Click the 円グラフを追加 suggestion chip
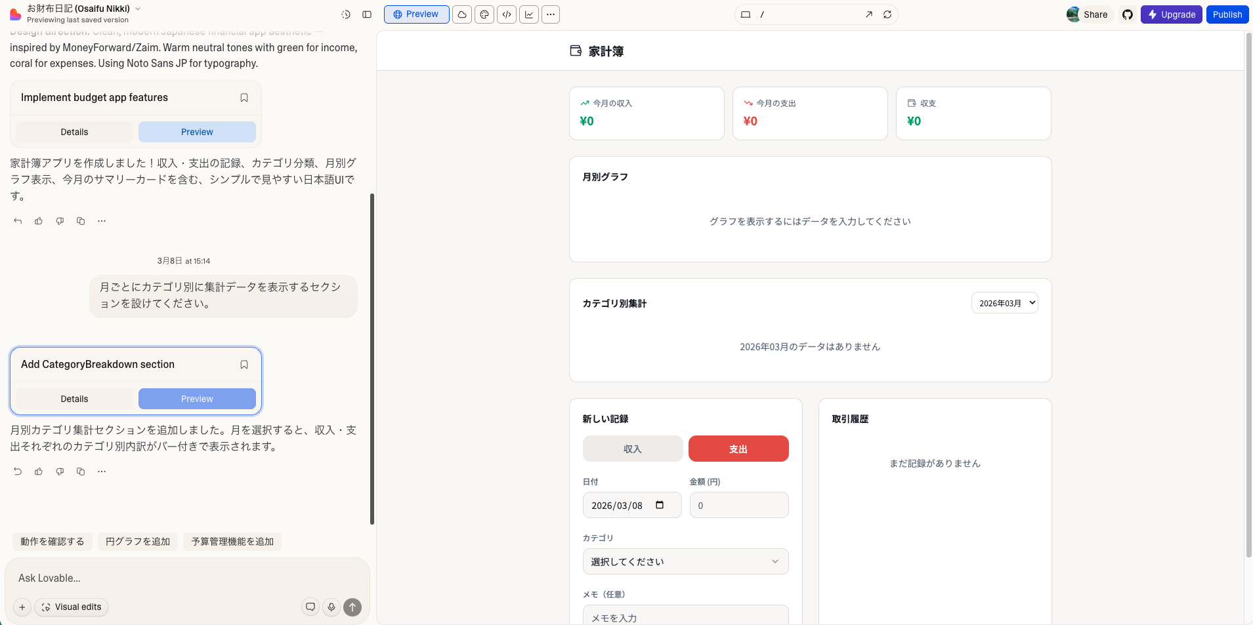1253x625 pixels. [138, 542]
